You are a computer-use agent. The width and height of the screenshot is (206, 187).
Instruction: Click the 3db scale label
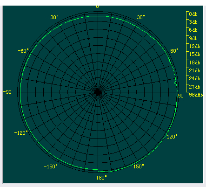coord(193,22)
